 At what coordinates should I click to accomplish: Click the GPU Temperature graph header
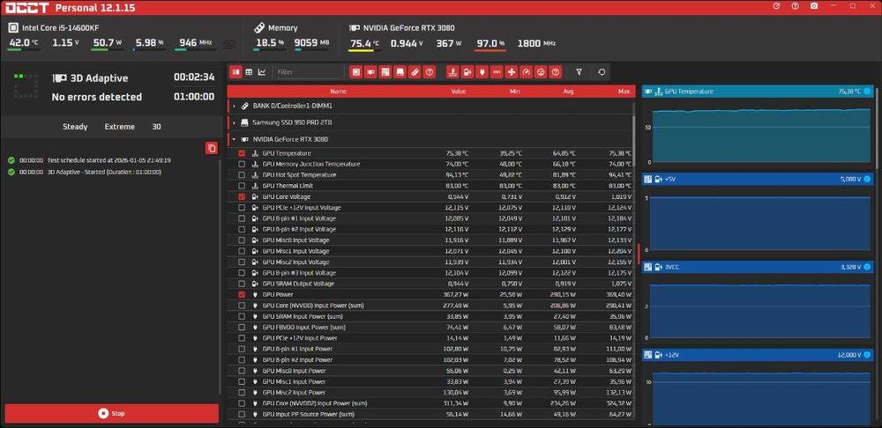[x=759, y=91]
